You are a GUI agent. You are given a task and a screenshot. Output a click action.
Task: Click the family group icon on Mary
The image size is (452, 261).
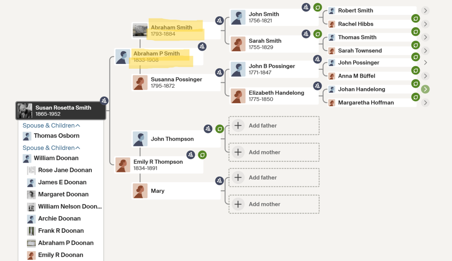219,181
